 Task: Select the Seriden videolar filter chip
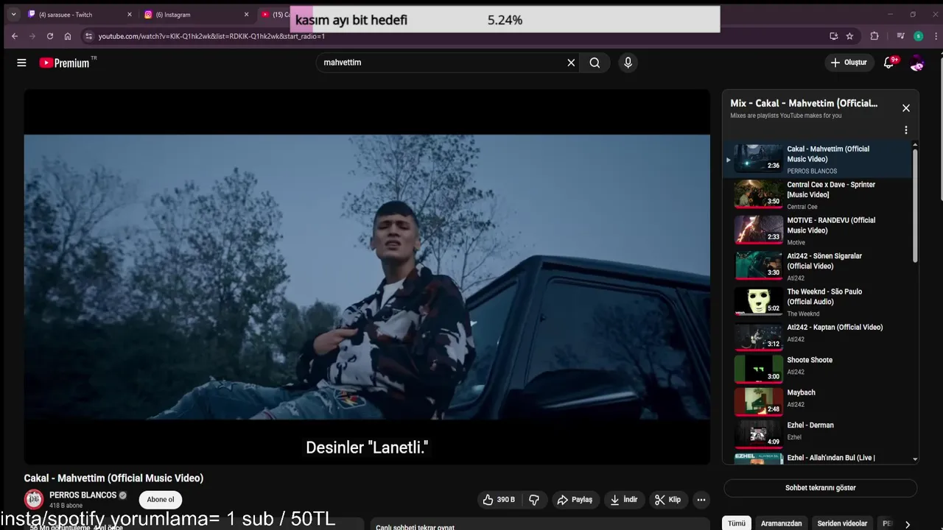click(842, 523)
